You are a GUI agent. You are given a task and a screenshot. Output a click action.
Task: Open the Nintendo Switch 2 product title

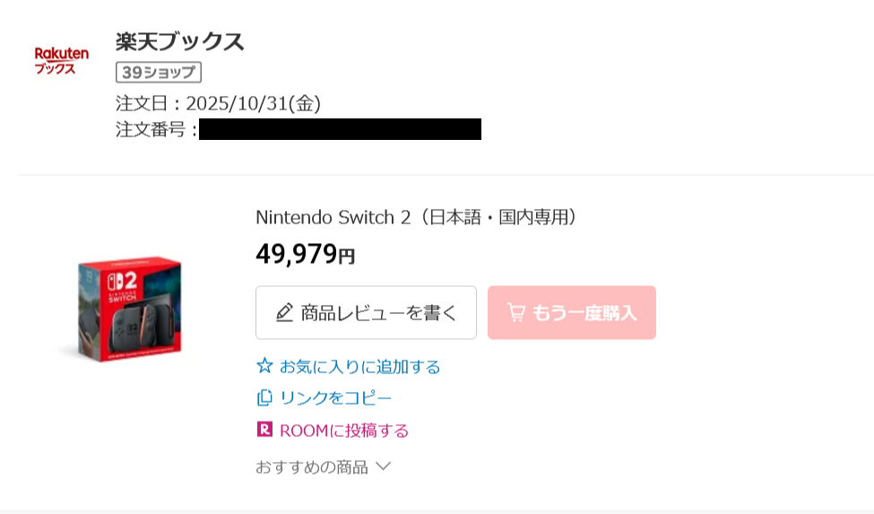point(416,217)
